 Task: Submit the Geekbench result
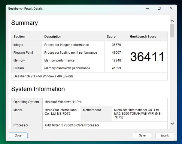coord(164,135)
